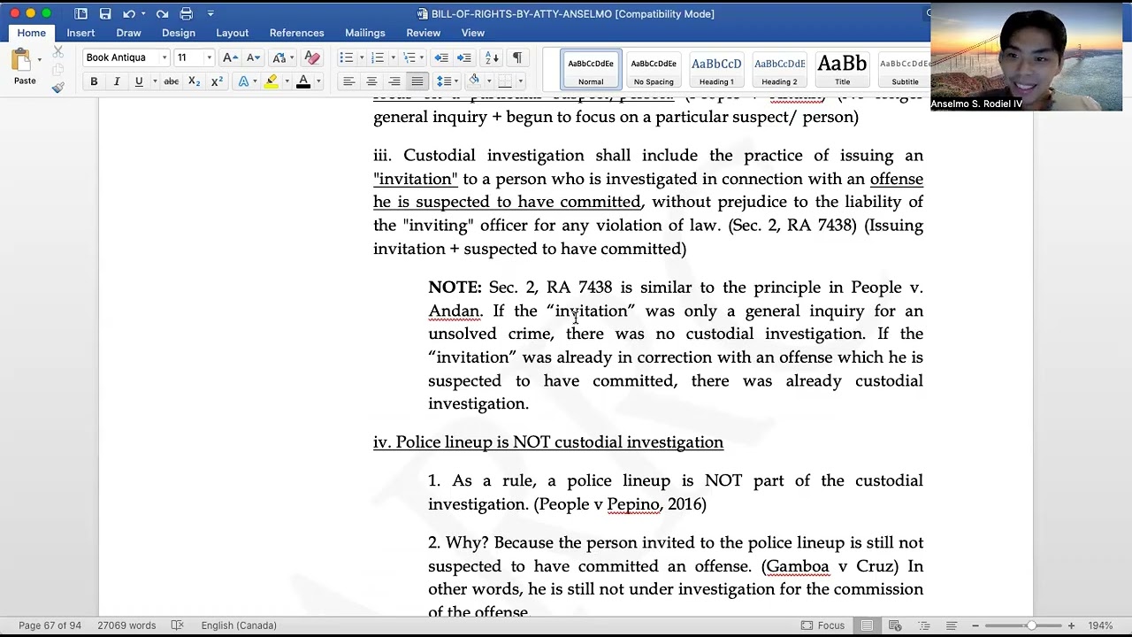
Task: Open the Design ribbon tab
Action: click(x=179, y=33)
